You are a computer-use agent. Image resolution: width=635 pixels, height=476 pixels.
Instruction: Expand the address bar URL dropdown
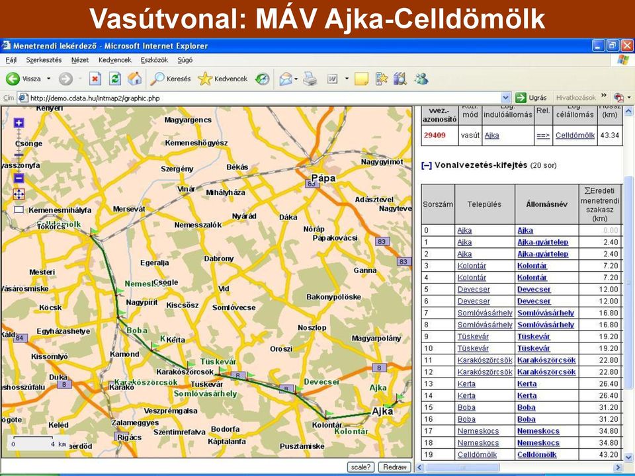coord(505,98)
